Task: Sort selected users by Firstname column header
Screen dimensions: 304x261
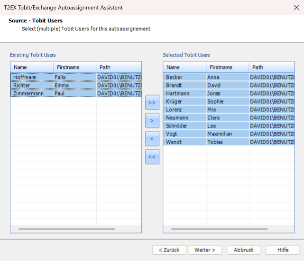Action: click(x=228, y=67)
